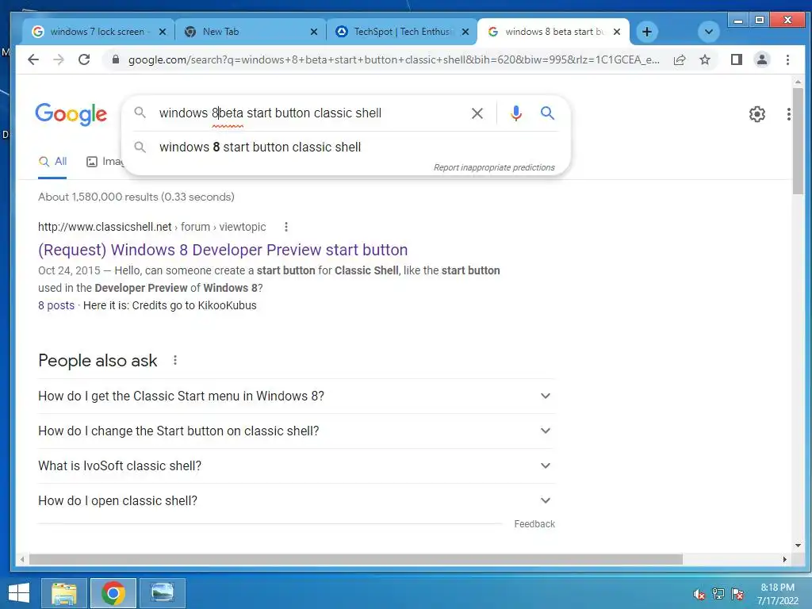This screenshot has width=812, height=609.
Task: Open the Windows Start button
Action: click(19, 593)
